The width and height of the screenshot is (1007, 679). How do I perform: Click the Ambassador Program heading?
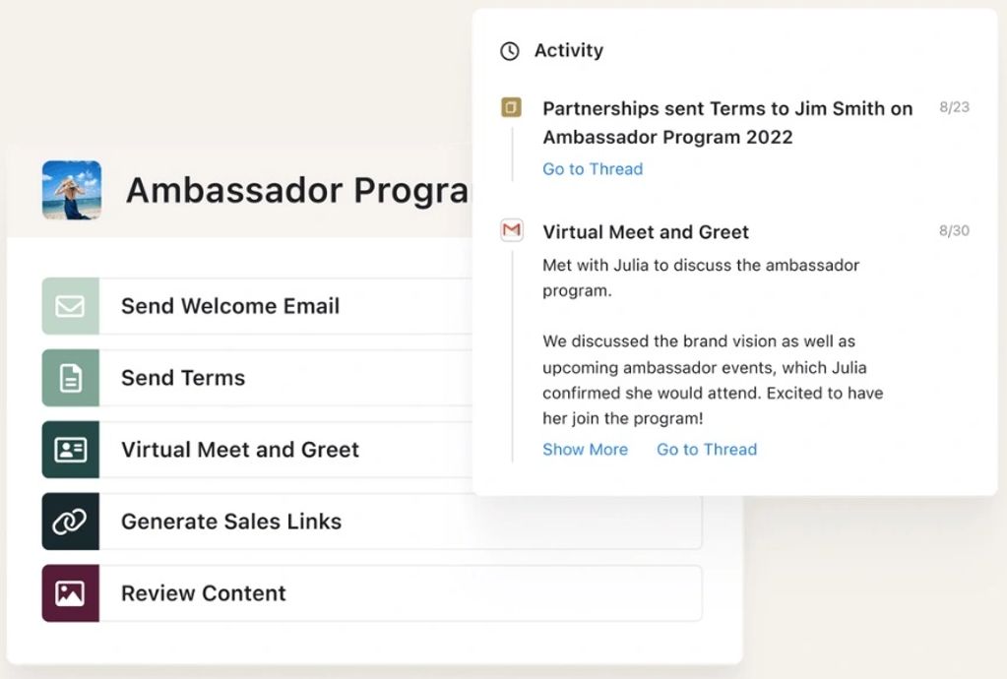(297, 191)
